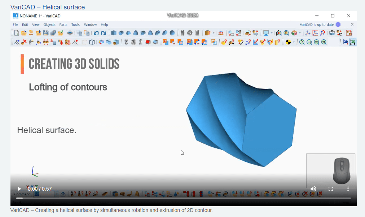
Task: Insert a pipe elbow solid
Action: pos(158,33)
